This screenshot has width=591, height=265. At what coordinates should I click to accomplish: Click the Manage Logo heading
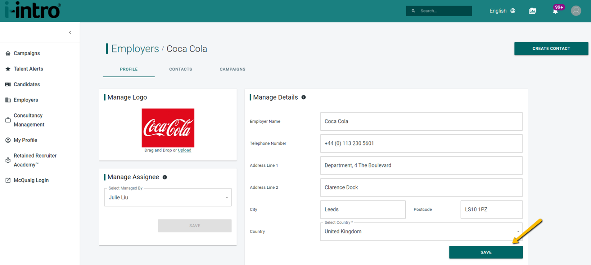[127, 98]
